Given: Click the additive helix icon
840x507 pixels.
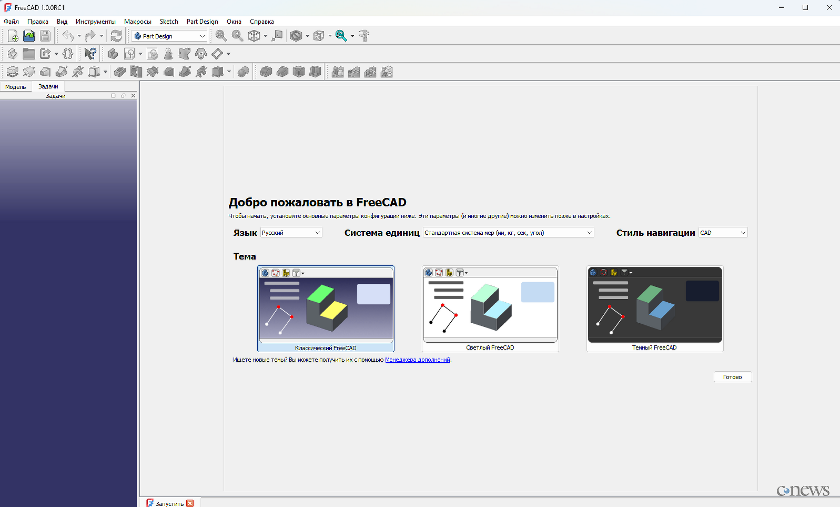Looking at the screenshot, I should click(78, 72).
